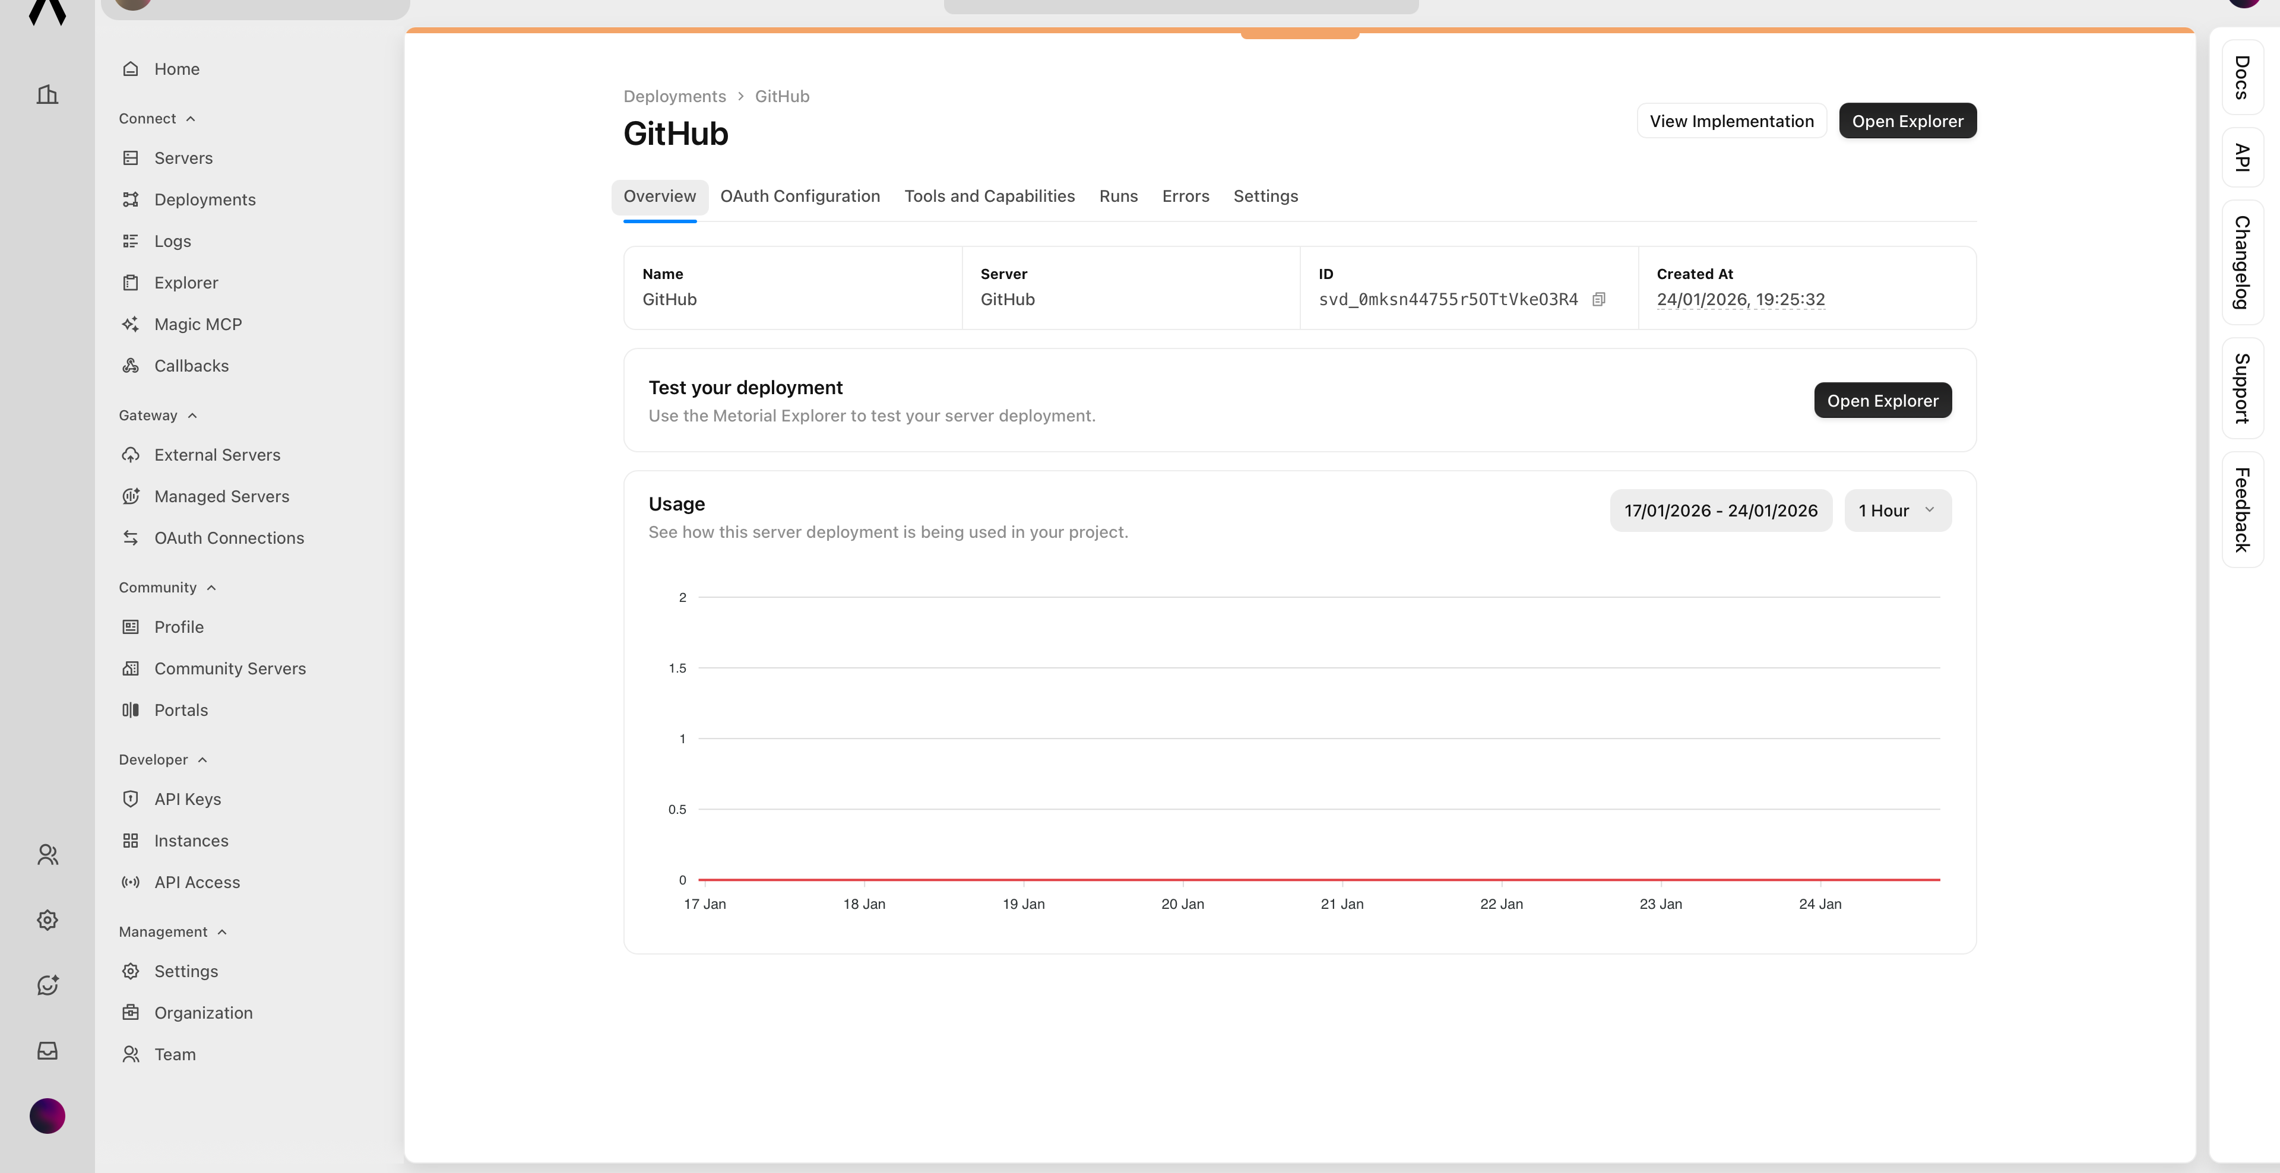Click the View Implementation button
This screenshot has width=2280, height=1173.
point(1731,121)
